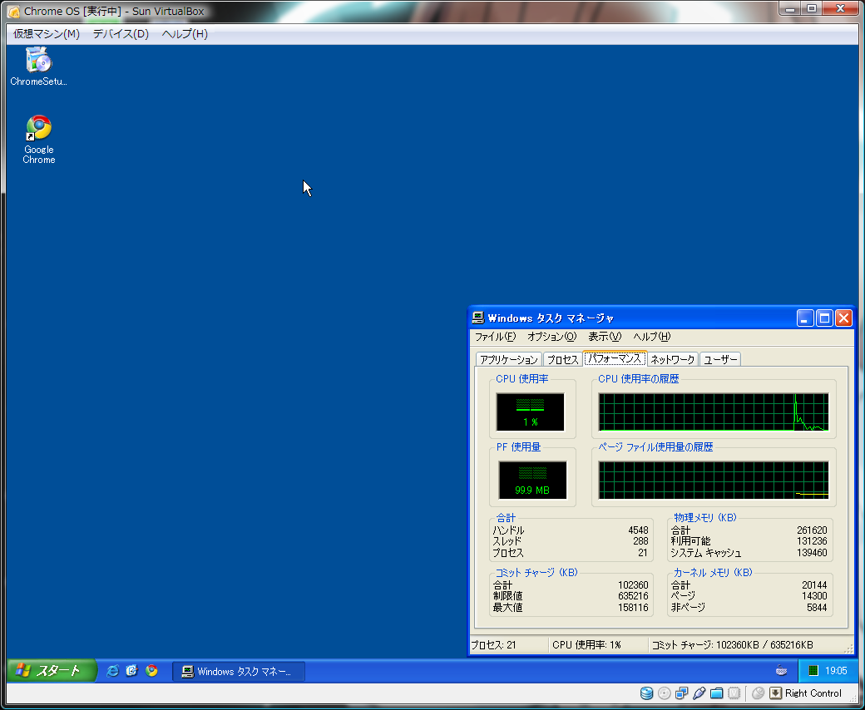The image size is (865, 710).
Task: Click the commit charge 合計 value 102360
Action: (633, 584)
